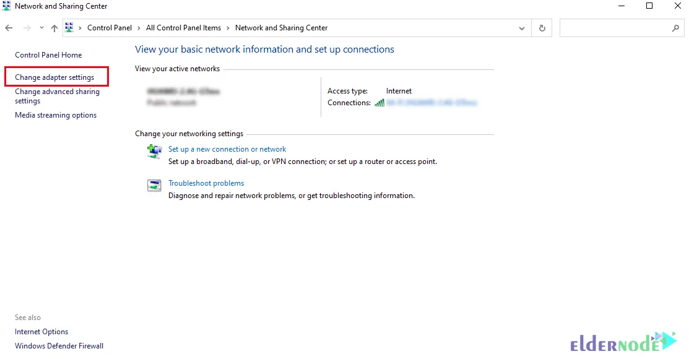The height and width of the screenshot is (359, 689).
Task: Select Media streaming options
Action: tap(56, 115)
